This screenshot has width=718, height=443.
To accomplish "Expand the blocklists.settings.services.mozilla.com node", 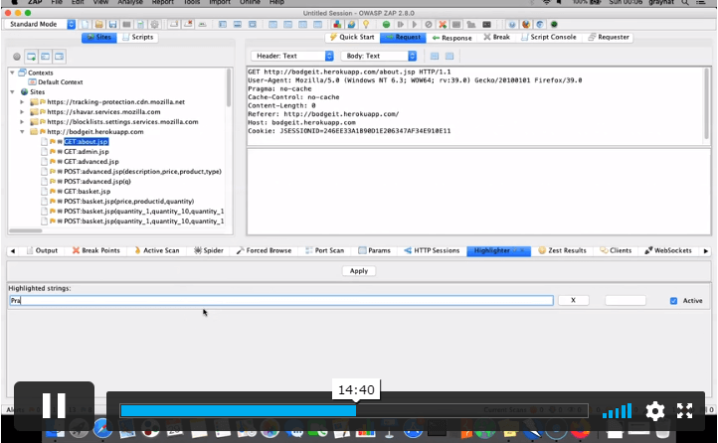I will [22, 122].
